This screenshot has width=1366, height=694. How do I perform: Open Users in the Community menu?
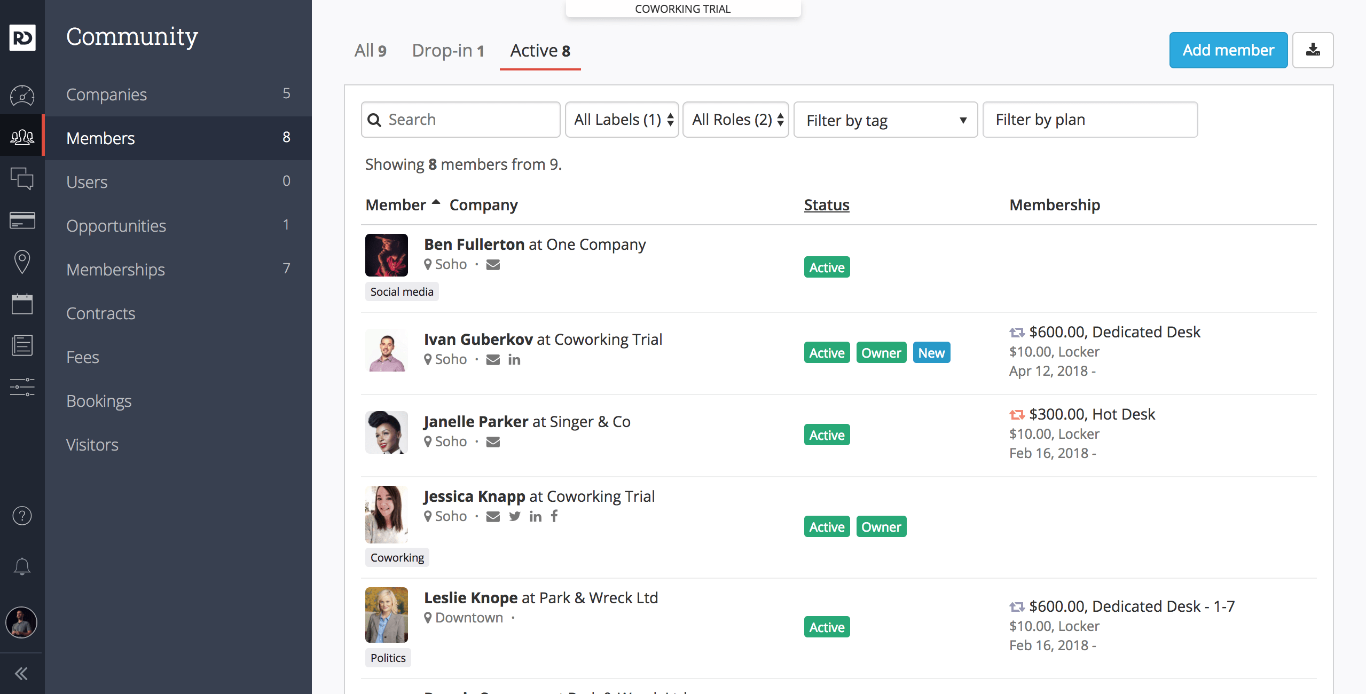(x=178, y=182)
